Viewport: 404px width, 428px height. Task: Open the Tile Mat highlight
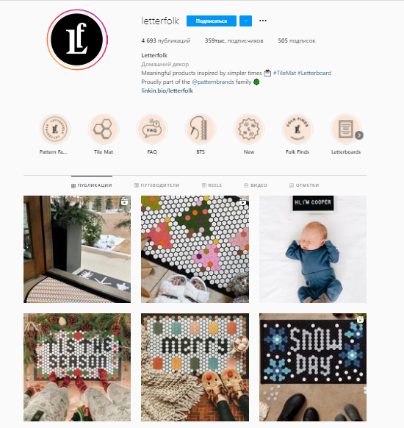click(x=104, y=129)
